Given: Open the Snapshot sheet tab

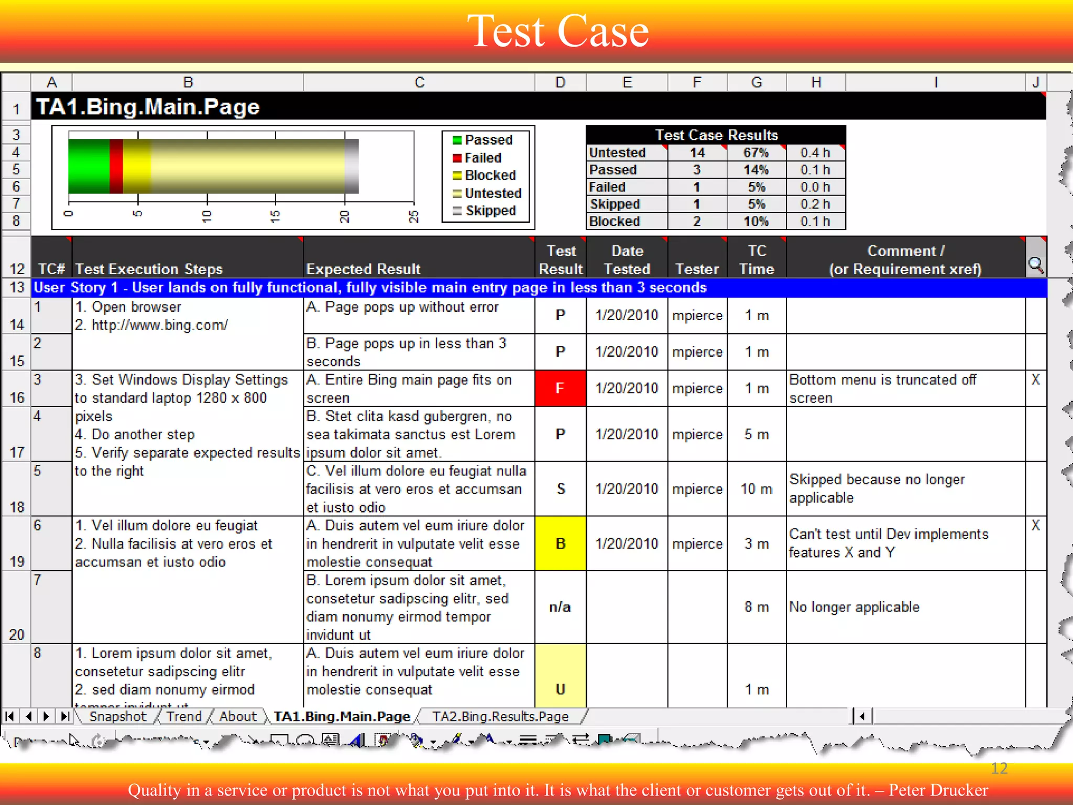Looking at the screenshot, I should [x=117, y=716].
